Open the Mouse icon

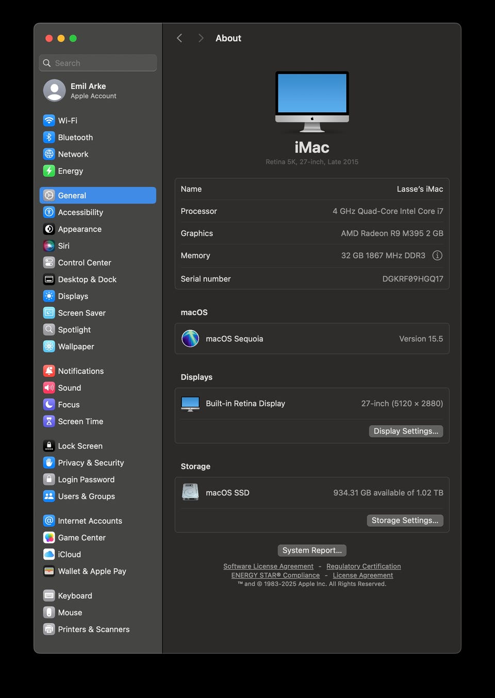tap(49, 612)
